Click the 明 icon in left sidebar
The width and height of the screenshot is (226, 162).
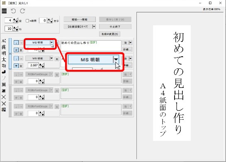coord(4,53)
